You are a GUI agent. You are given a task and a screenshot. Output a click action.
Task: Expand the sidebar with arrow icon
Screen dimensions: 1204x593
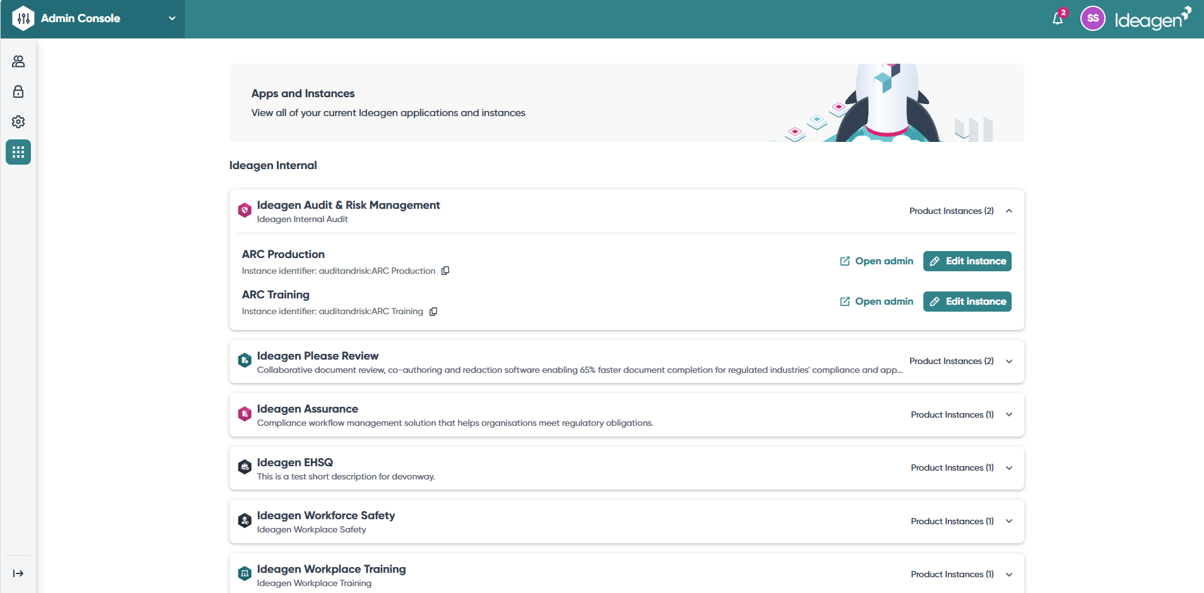click(x=18, y=573)
